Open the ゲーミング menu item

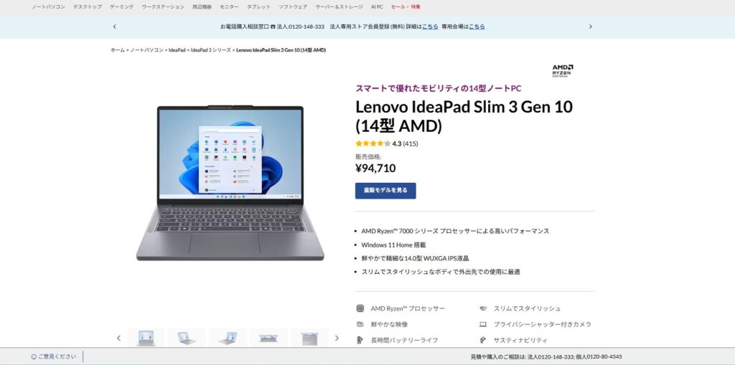[x=122, y=7]
